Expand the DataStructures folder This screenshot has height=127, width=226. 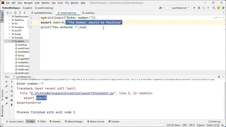tap(9, 17)
